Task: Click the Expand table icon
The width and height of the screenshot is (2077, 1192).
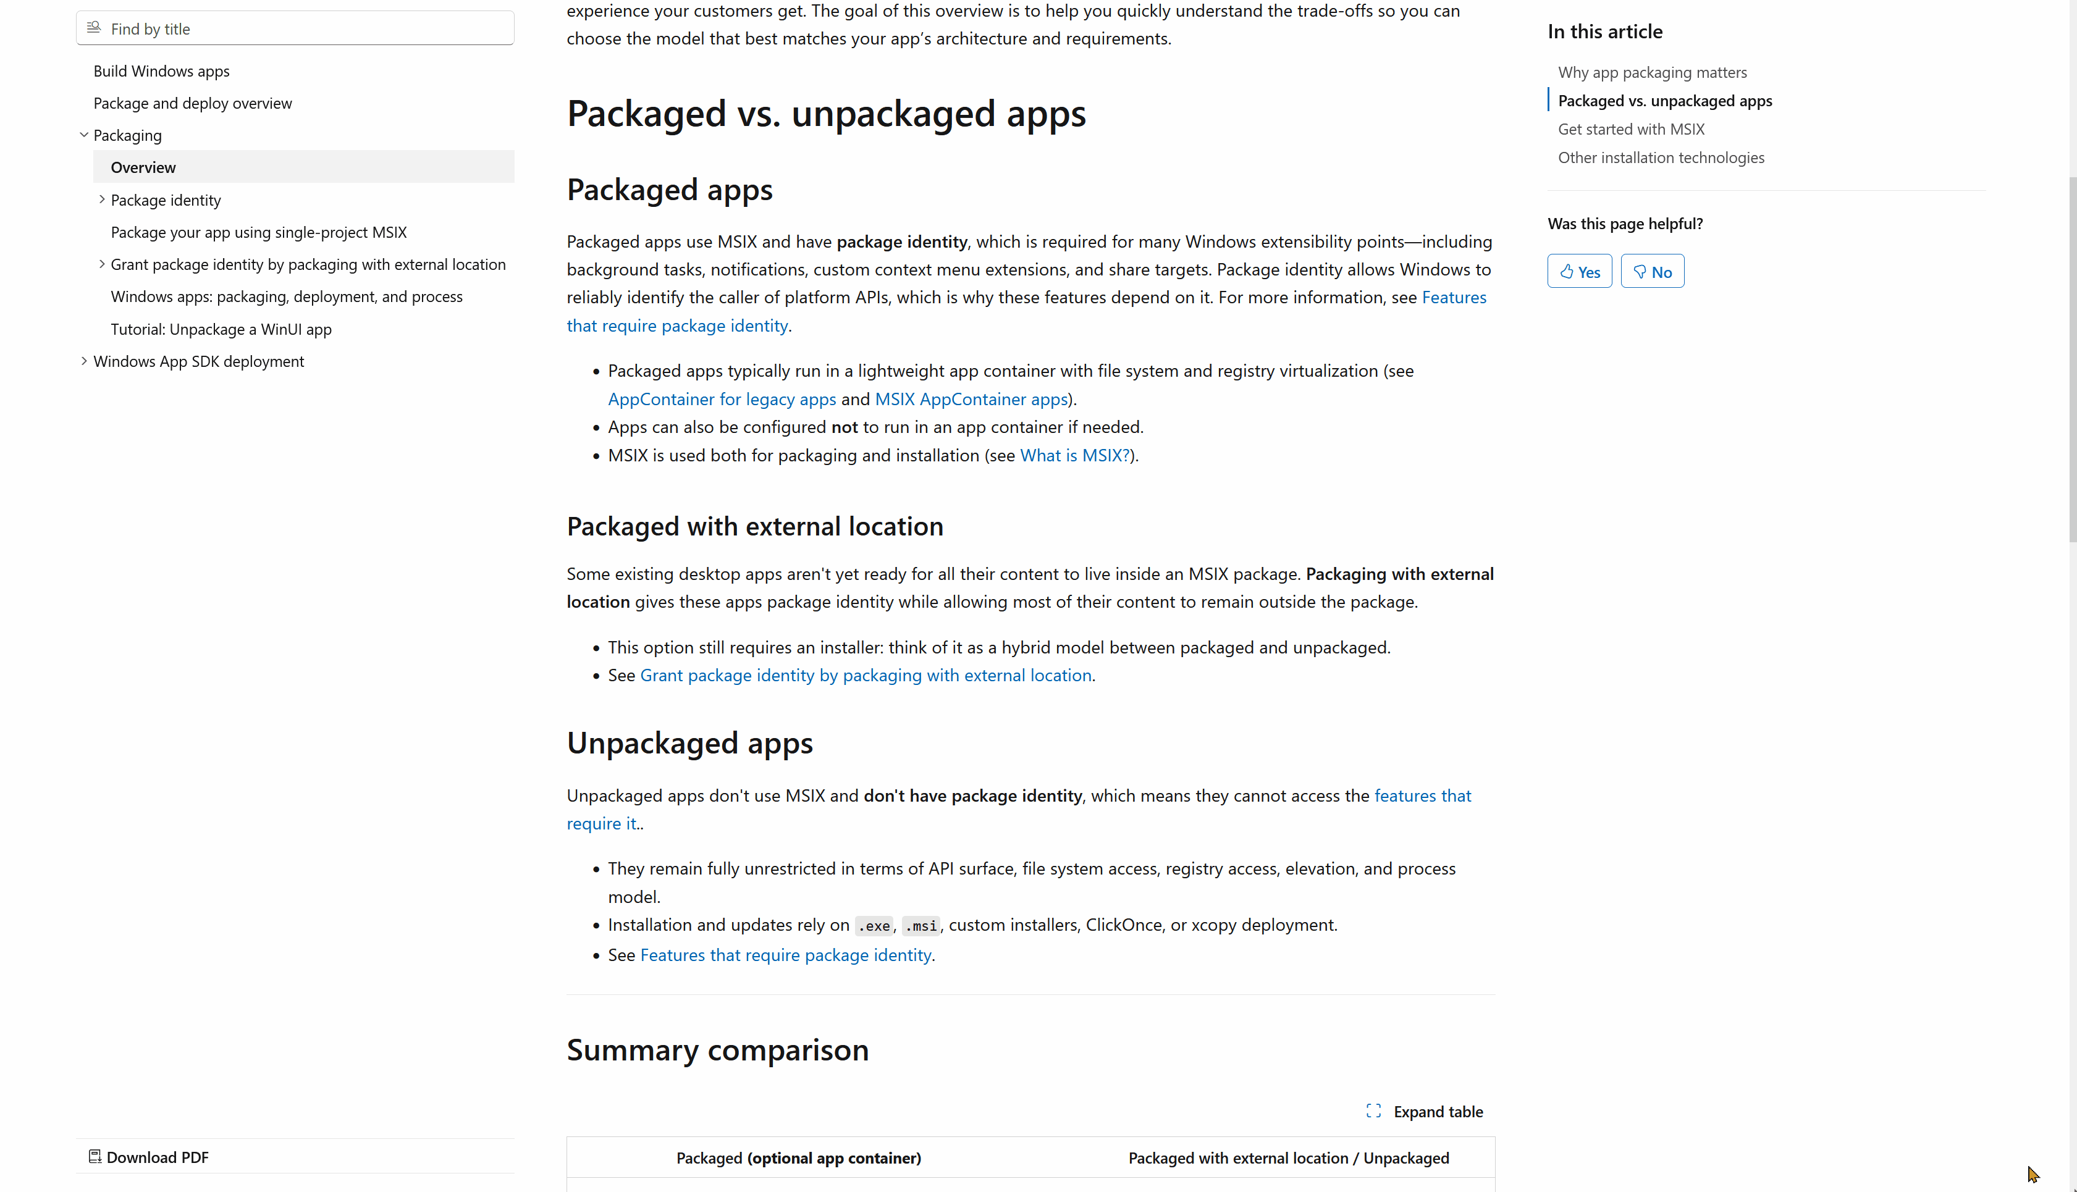Action: (x=1373, y=1111)
